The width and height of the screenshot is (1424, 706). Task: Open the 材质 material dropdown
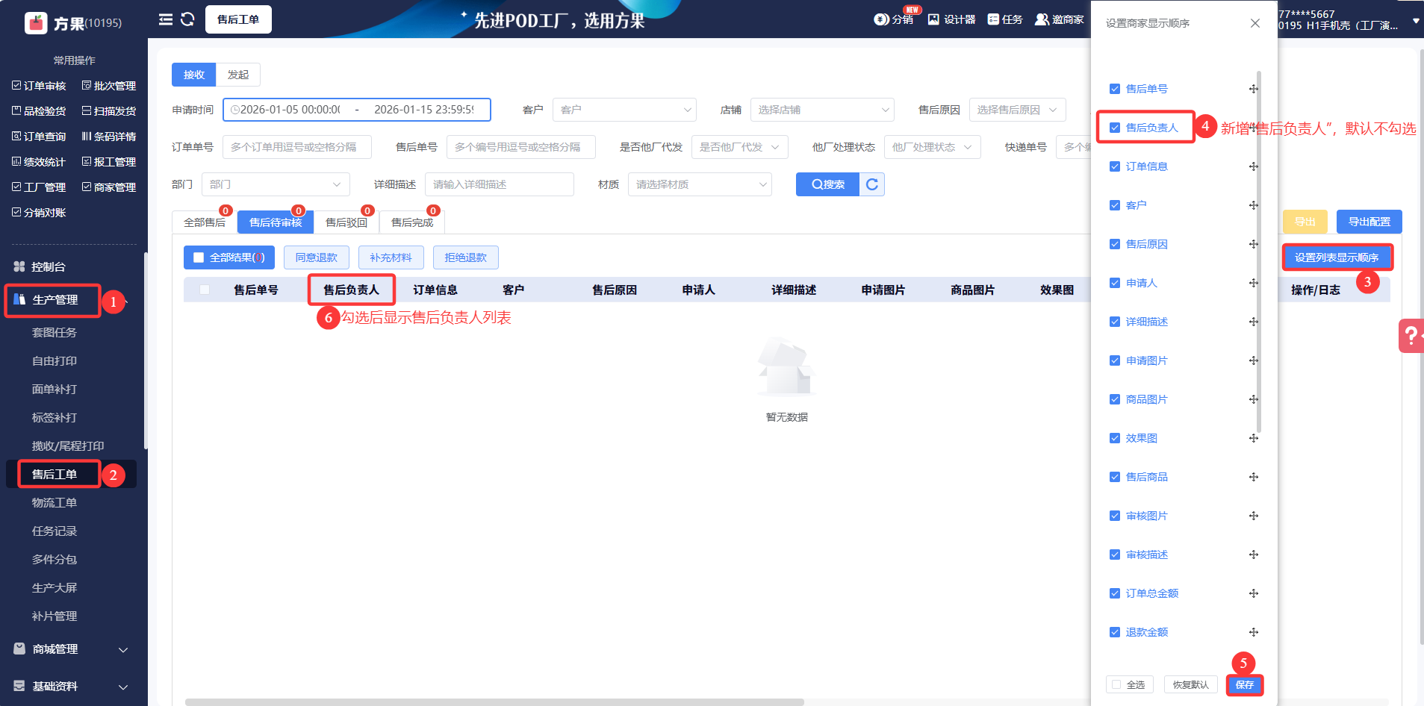tap(700, 184)
